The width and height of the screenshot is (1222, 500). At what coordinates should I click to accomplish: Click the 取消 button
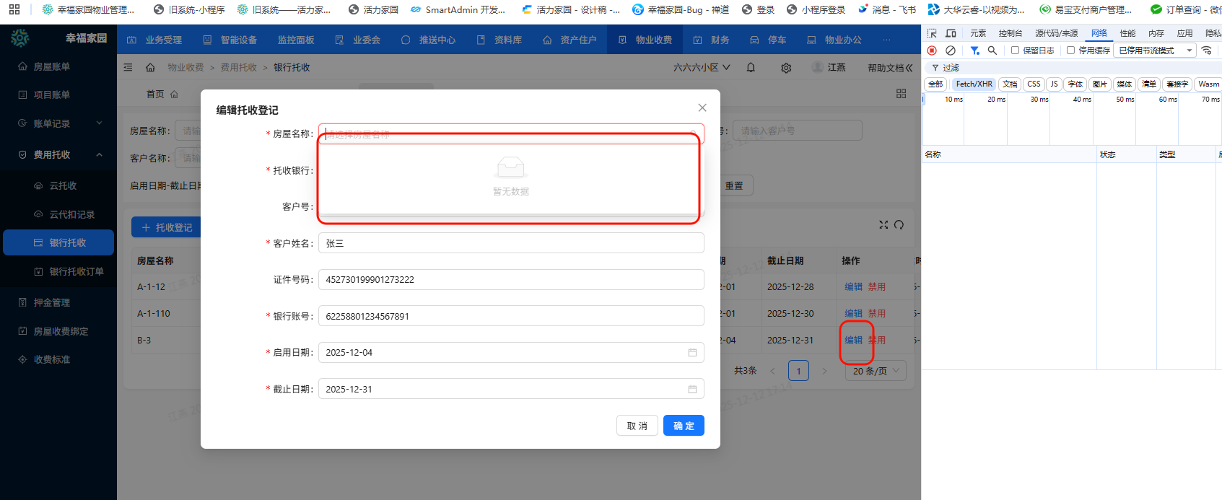coord(637,426)
